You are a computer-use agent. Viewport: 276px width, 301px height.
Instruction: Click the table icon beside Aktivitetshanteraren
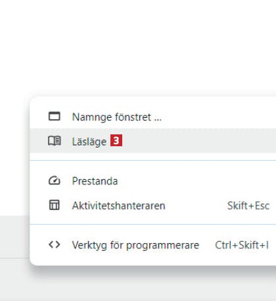click(x=55, y=205)
